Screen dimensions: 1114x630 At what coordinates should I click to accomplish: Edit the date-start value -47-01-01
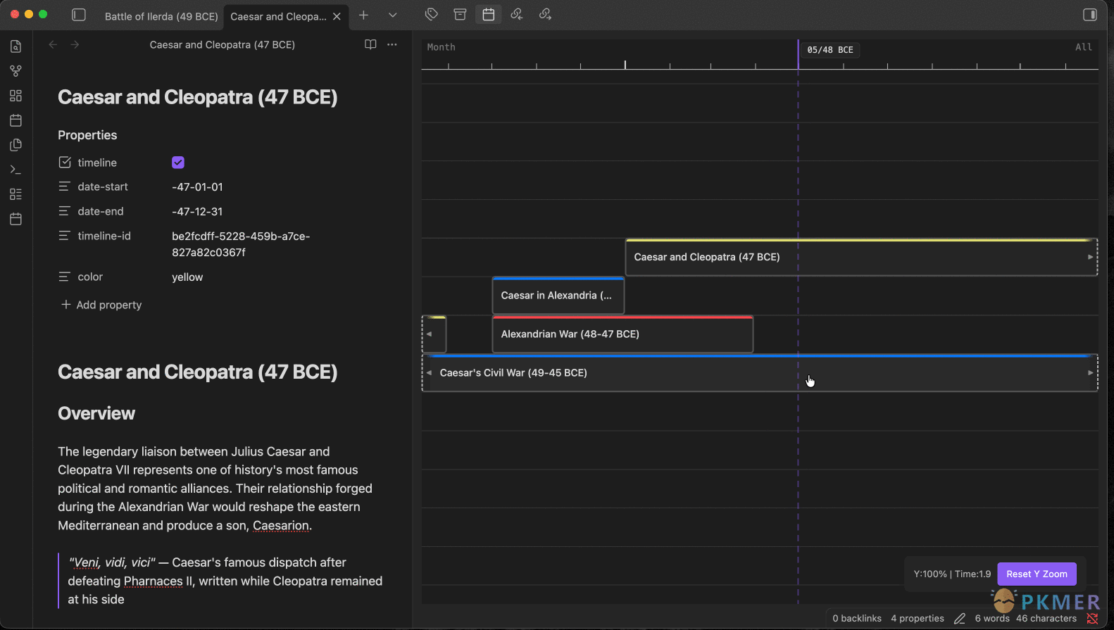197,187
